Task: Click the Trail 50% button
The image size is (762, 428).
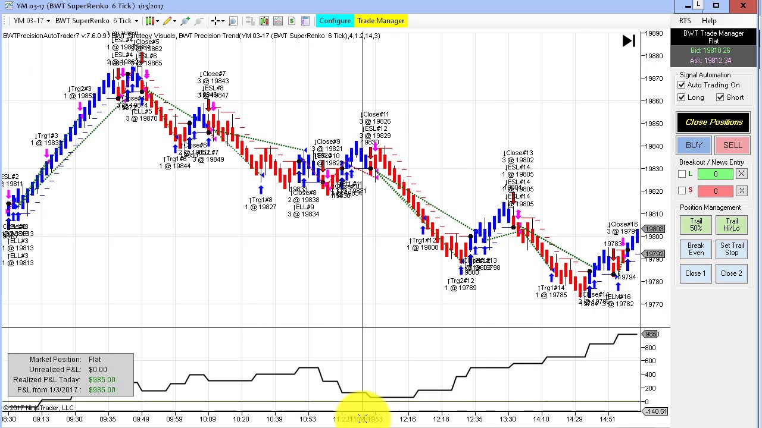Action: pyautogui.click(x=696, y=225)
